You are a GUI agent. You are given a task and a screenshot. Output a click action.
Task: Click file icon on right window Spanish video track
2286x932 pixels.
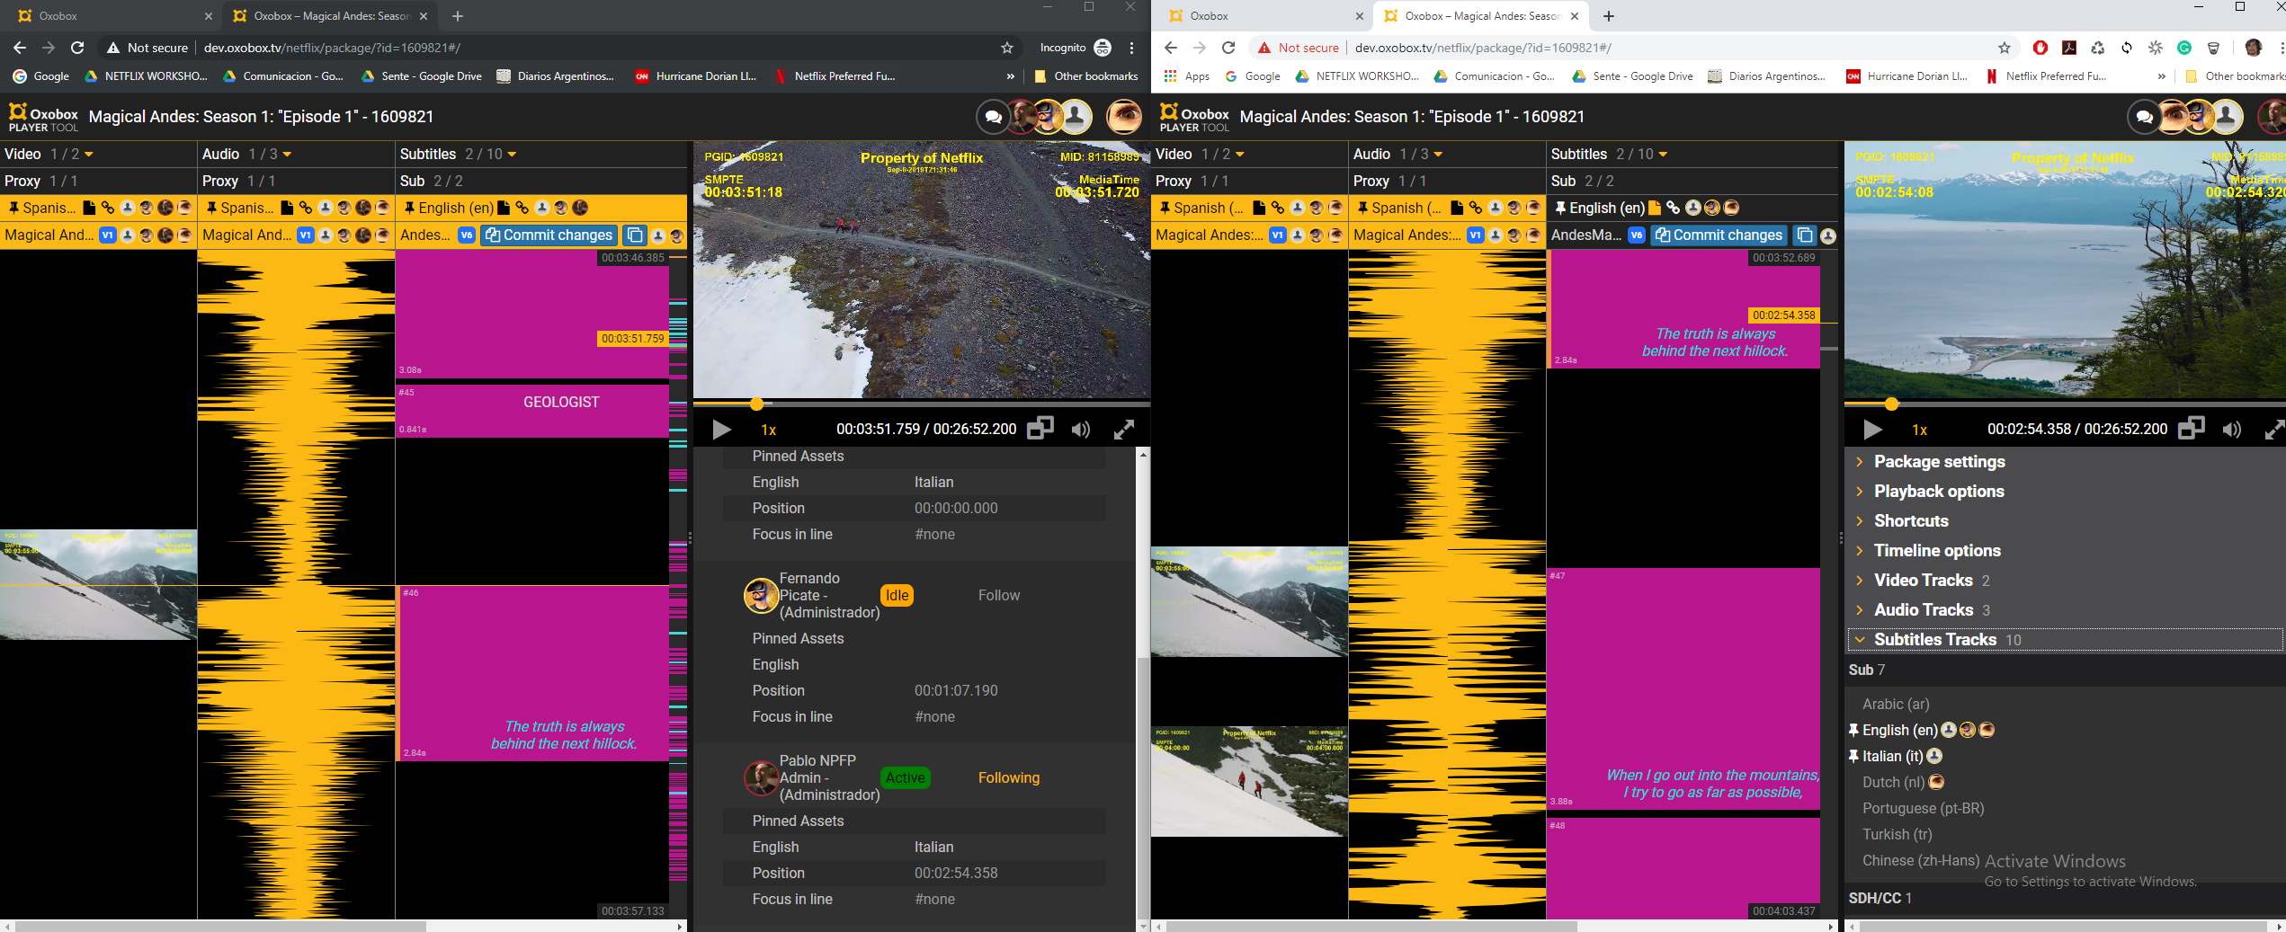tap(1259, 208)
